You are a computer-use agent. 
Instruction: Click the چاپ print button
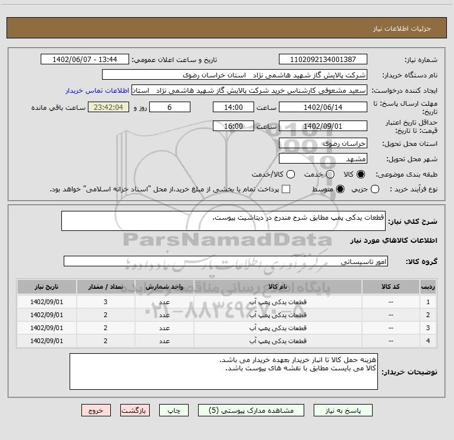(x=174, y=410)
